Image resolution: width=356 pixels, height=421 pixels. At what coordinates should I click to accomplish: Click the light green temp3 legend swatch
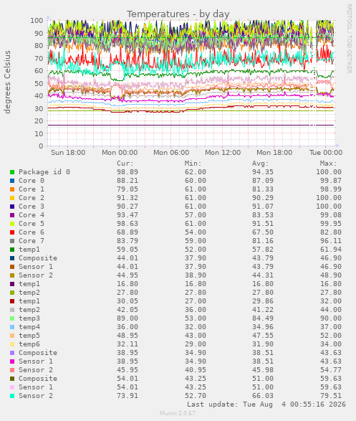[12, 318]
